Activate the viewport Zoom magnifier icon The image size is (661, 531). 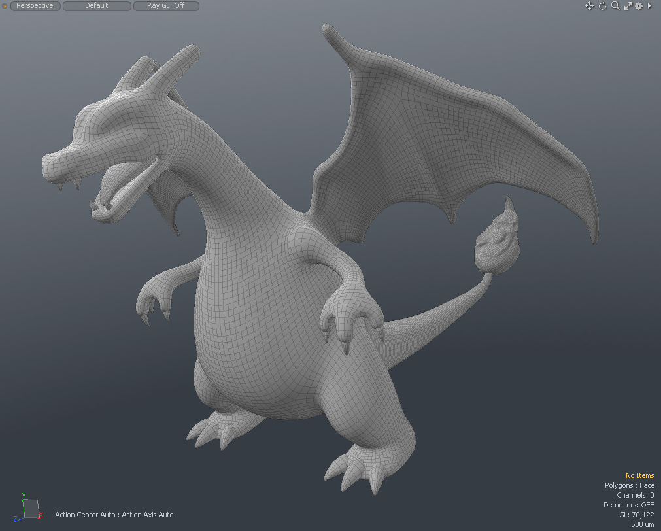[615, 5]
